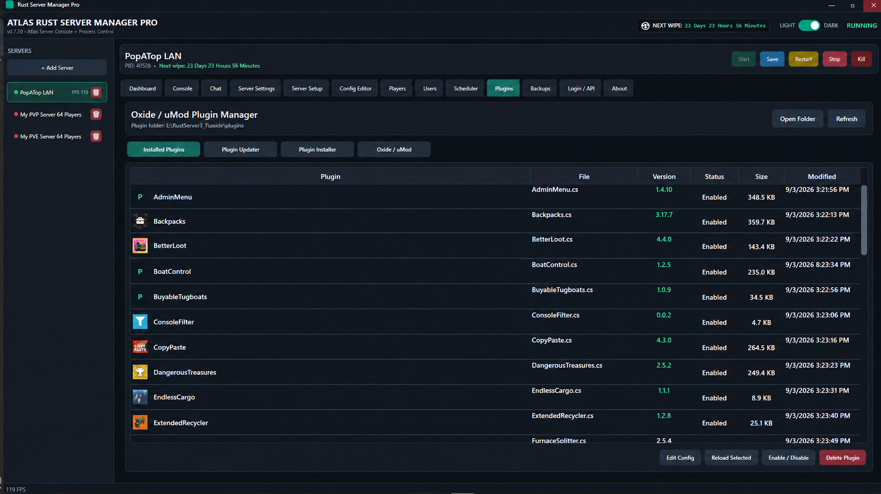Click the Reload Selected button
The width and height of the screenshot is (881, 494).
[x=731, y=458]
